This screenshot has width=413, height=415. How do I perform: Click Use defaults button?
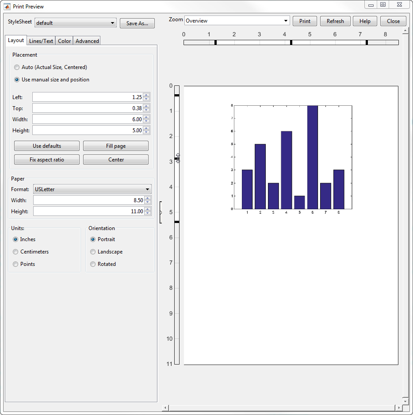pyautogui.click(x=47, y=146)
